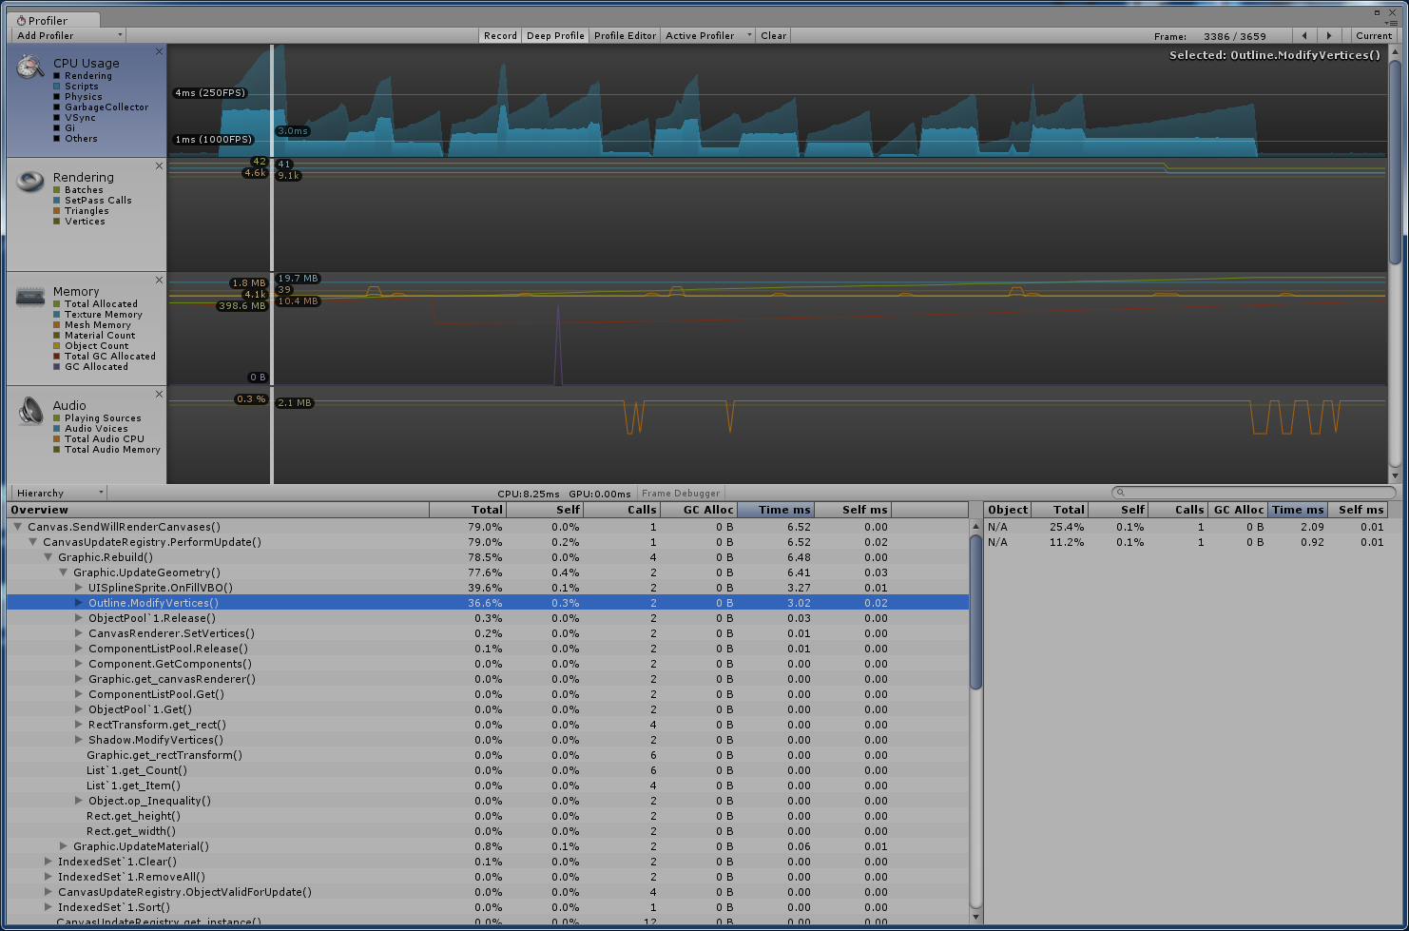Select the Rendering profiler icon

point(29,181)
